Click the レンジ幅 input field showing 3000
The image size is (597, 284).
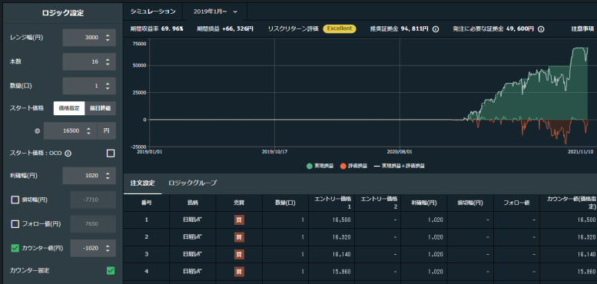89,38
